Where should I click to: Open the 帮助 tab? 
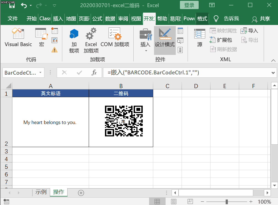point(162,19)
